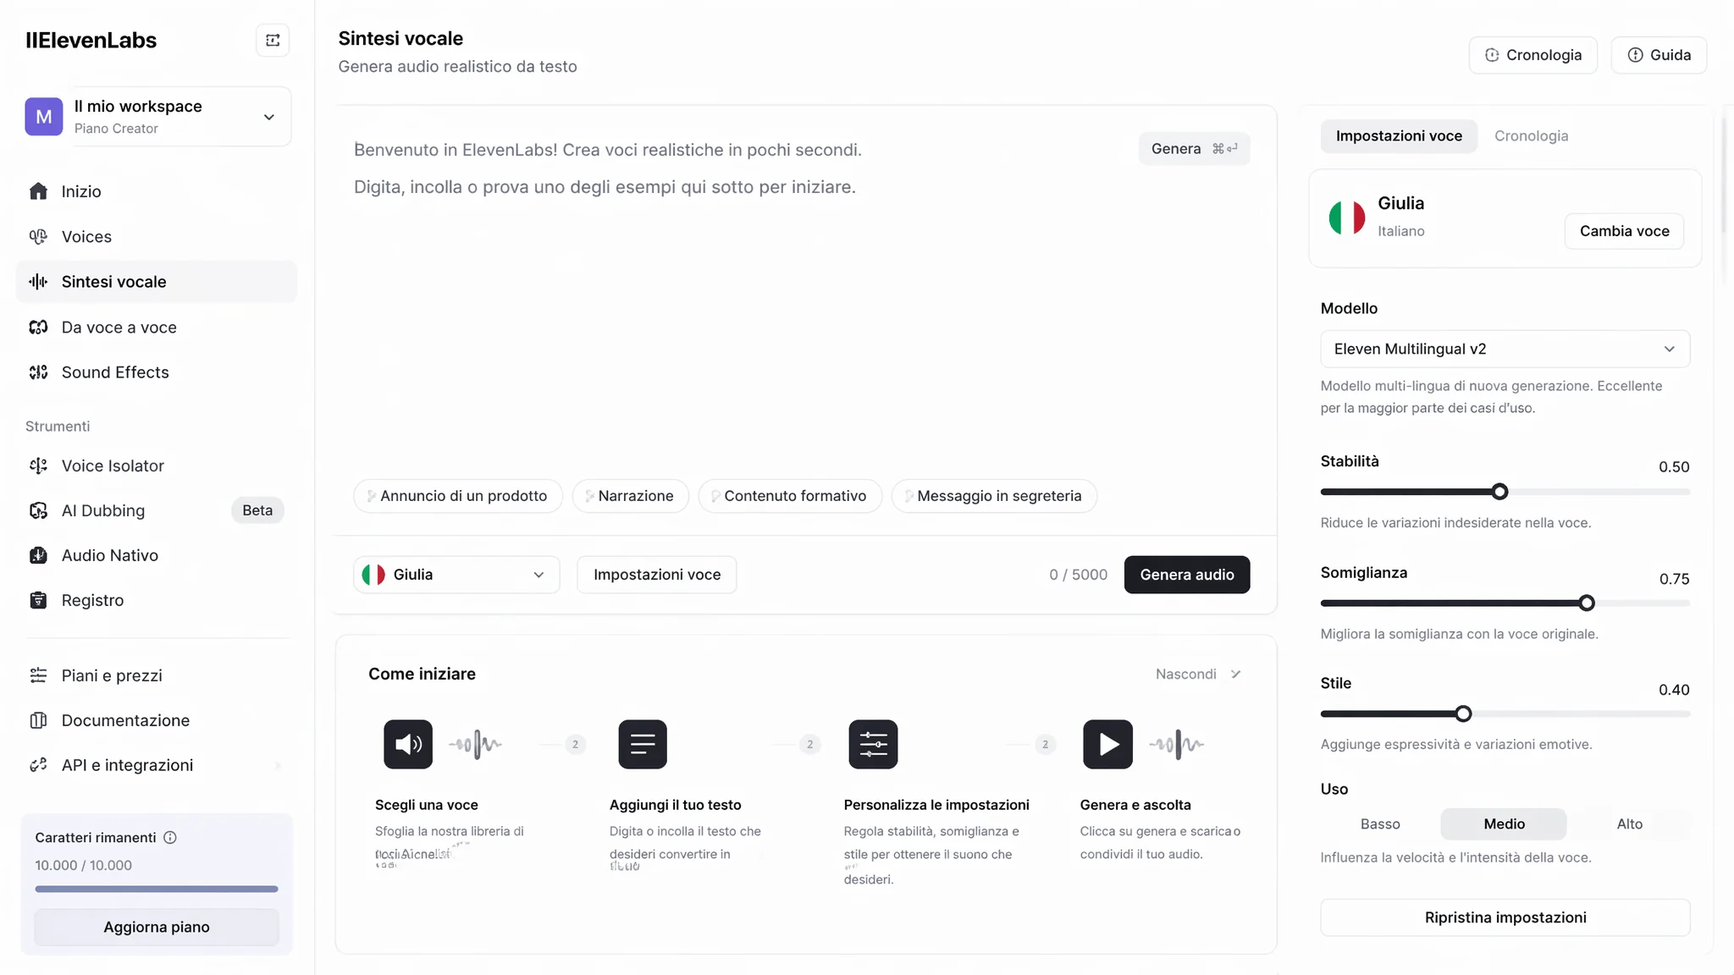Click the Guida help icon
1734x975 pixels.
click(x=1636, y=55)
